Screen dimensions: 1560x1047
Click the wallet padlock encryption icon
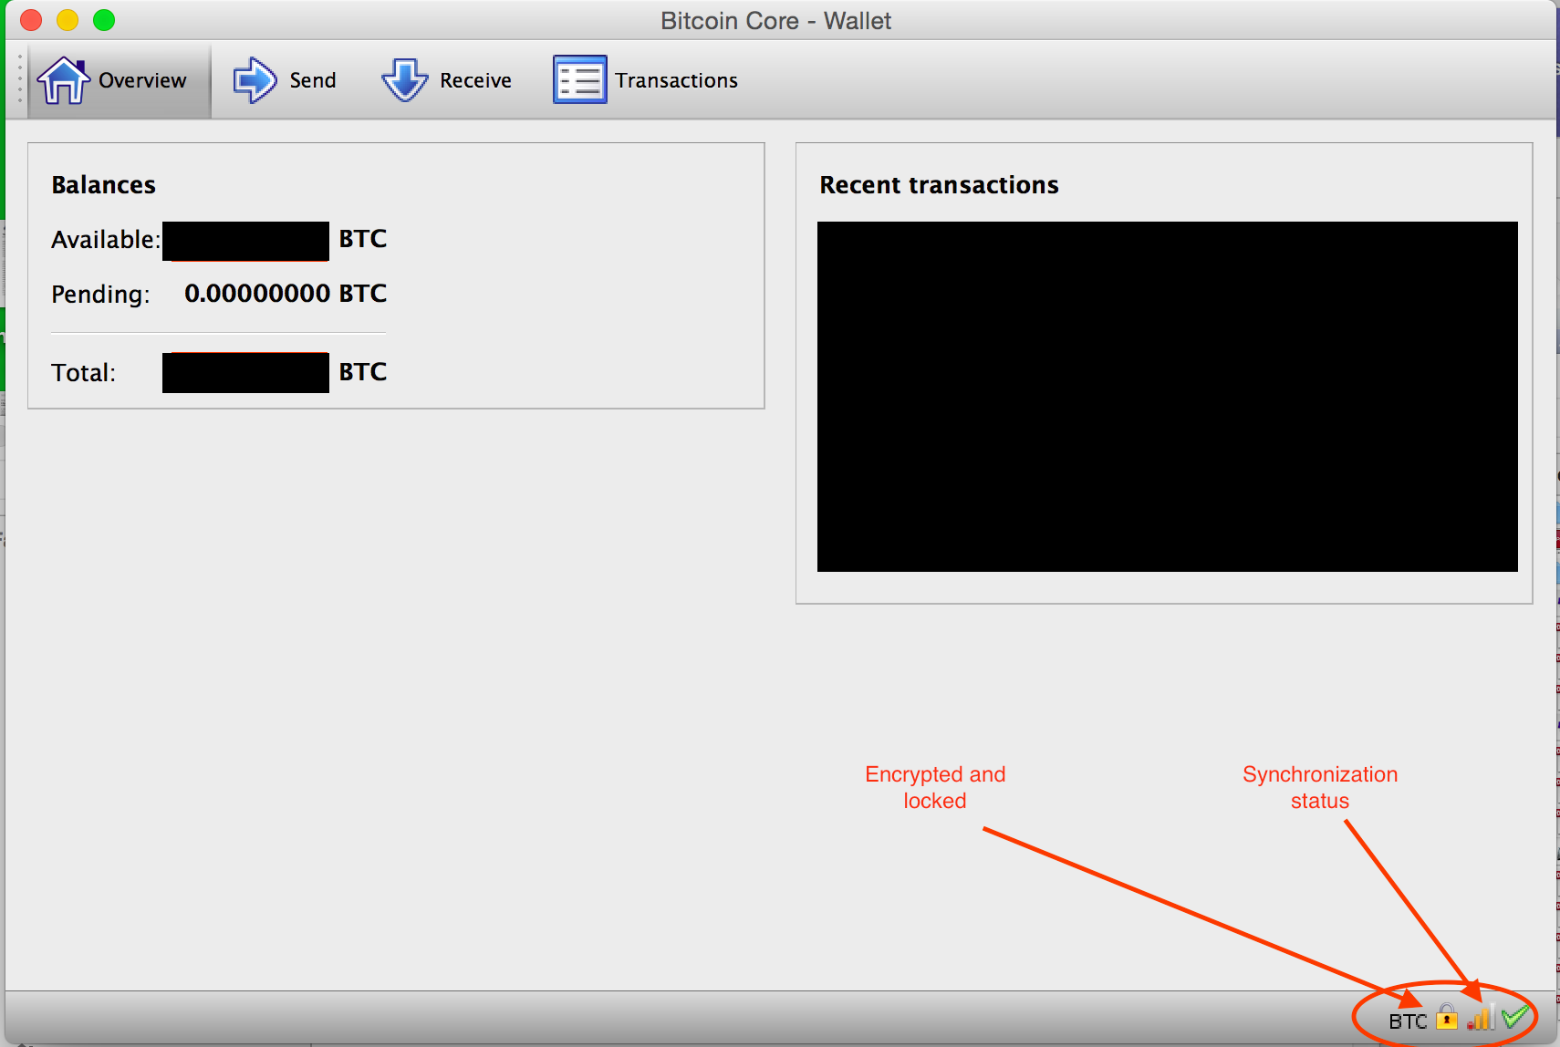pyautogui.click(x=1447, y=1017)
